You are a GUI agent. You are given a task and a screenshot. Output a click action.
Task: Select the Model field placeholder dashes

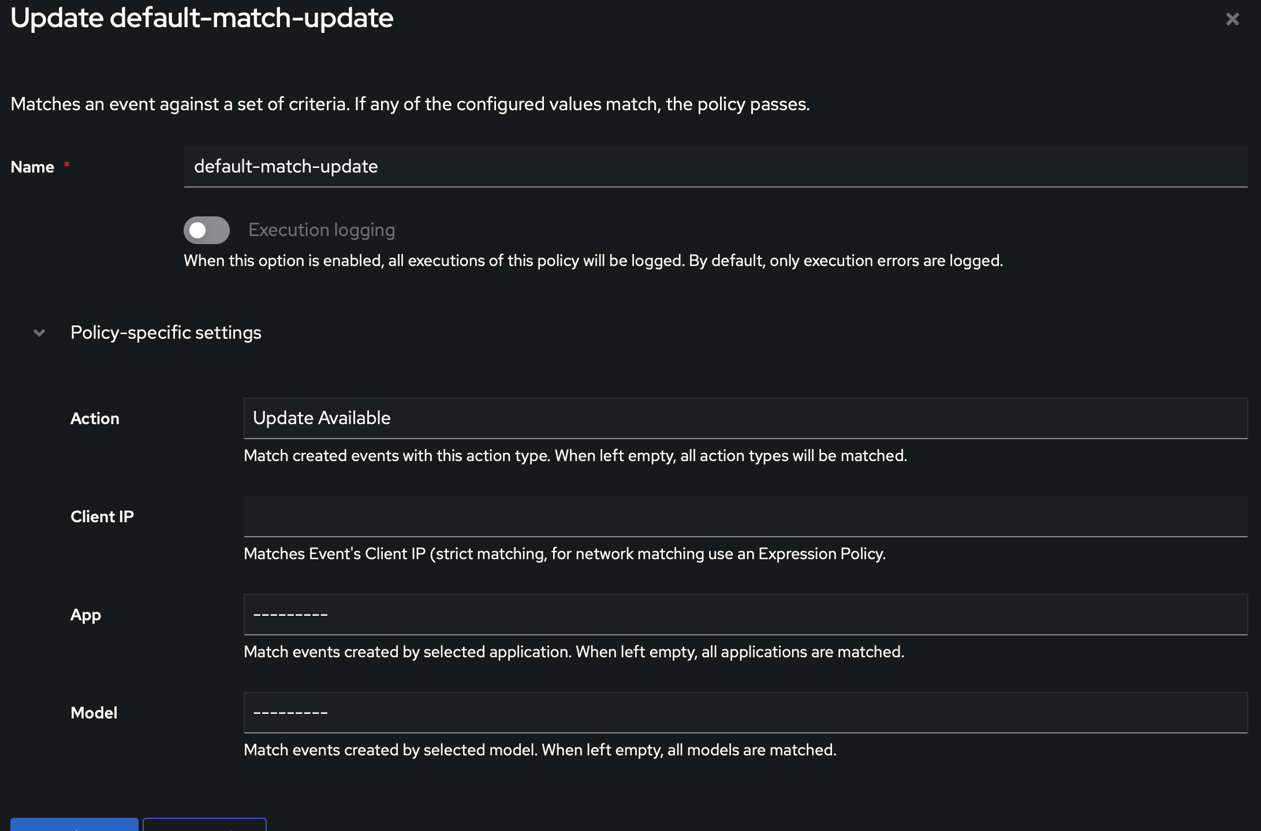(x=290, y=712)
